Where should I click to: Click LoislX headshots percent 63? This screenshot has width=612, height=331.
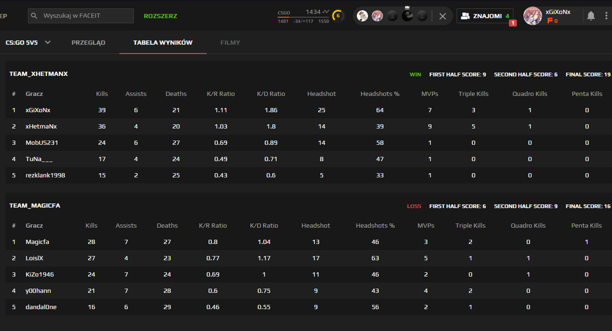375,258
